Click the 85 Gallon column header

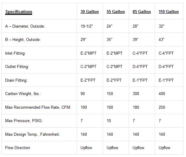141,12
